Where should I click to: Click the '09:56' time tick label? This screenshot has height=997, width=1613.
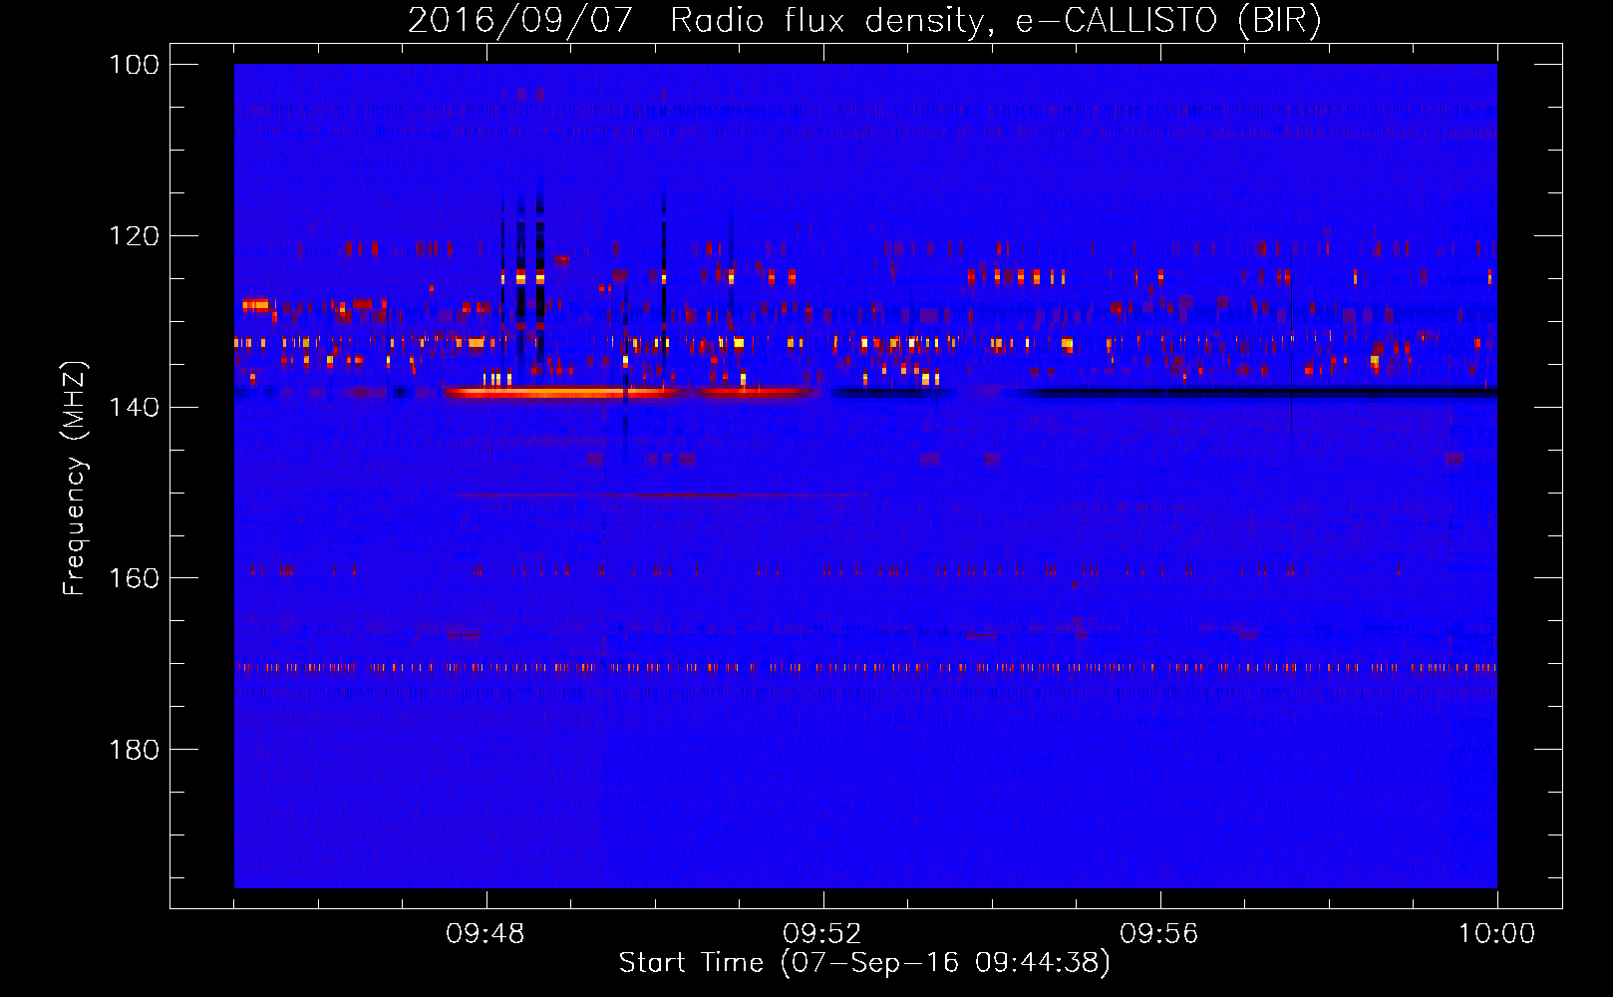pos(1159,934)
